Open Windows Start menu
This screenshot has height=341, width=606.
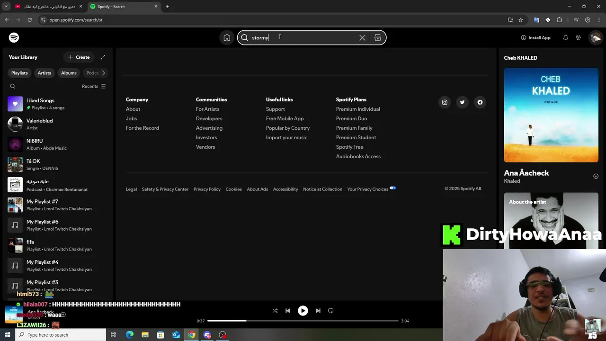7,335
